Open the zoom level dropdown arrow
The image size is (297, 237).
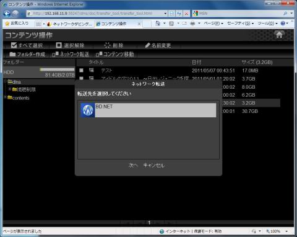[x=286, y=231]
